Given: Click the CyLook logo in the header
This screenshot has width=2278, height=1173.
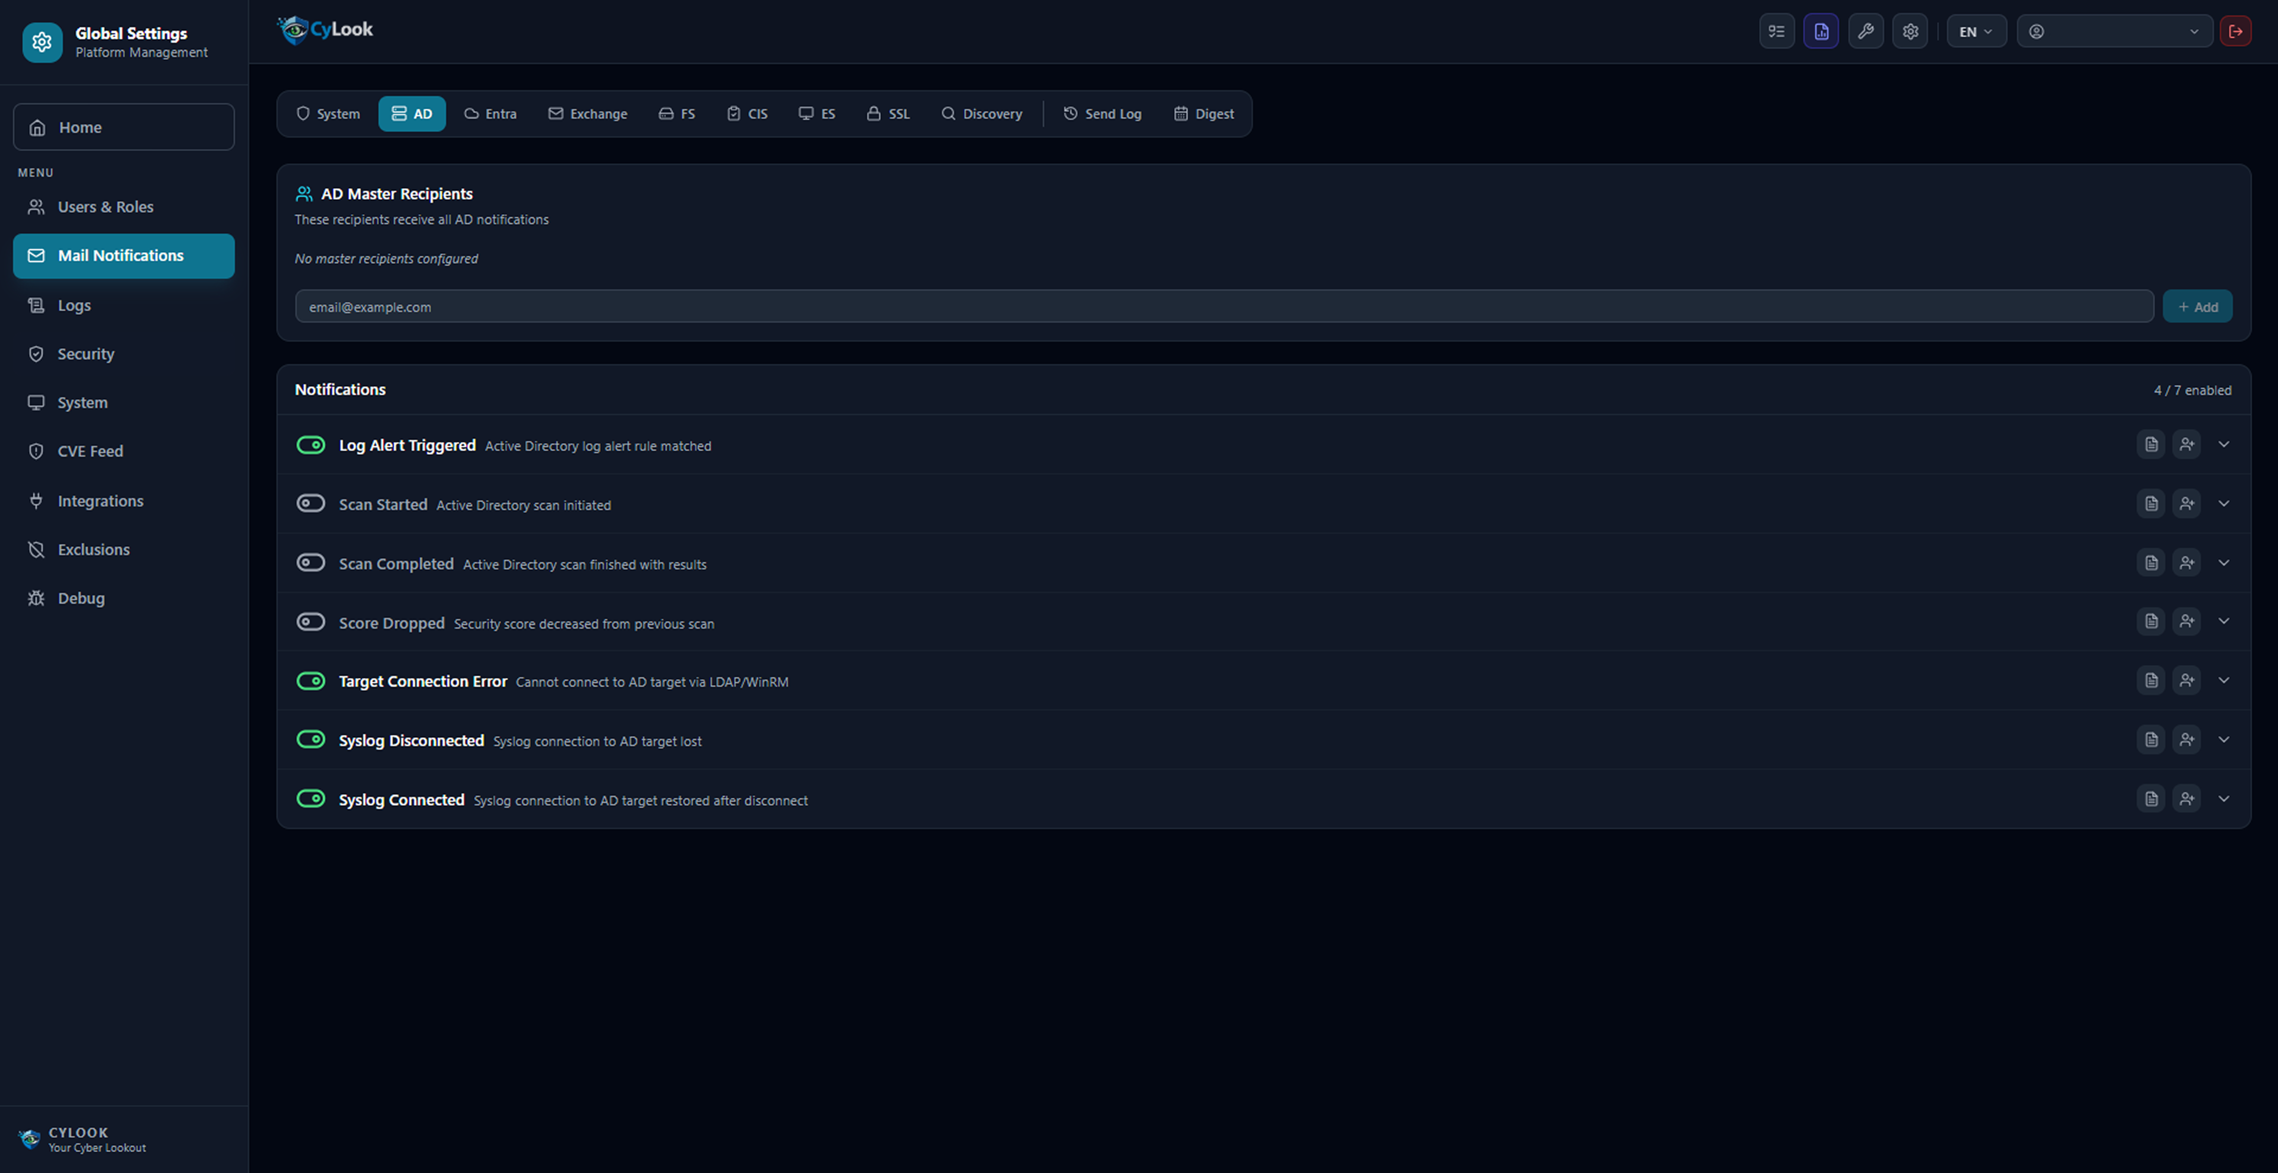Looking at the screenshot, I should pos(326,30).
